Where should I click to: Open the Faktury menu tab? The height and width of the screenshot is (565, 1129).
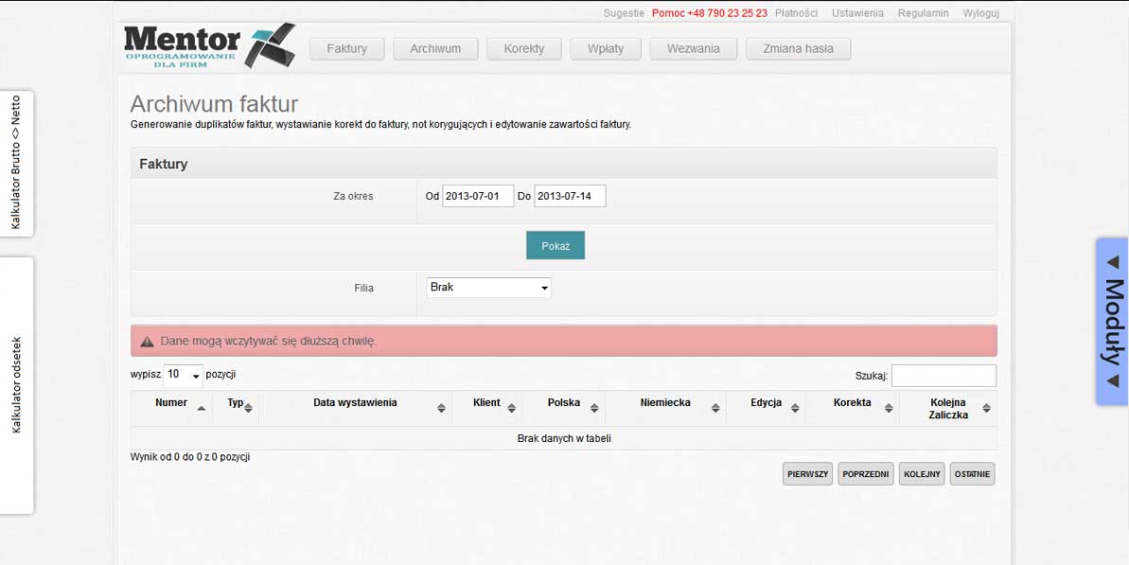point(346,49)
